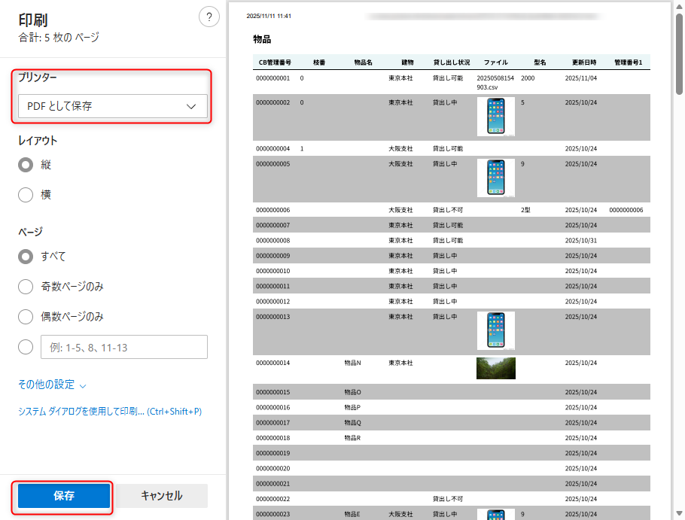Click 貸出し可能 in row 0000000008
The width and height of the screenshot is (685, 520).
point(448,241)
